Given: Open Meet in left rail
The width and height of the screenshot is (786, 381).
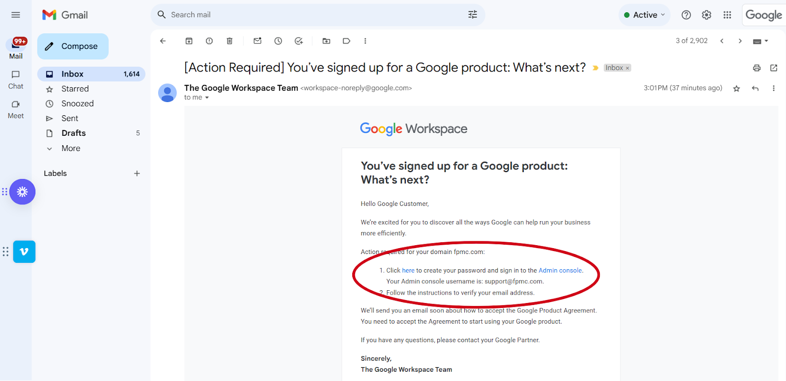Looking at the screenshot, I should [x=16, y=109].
